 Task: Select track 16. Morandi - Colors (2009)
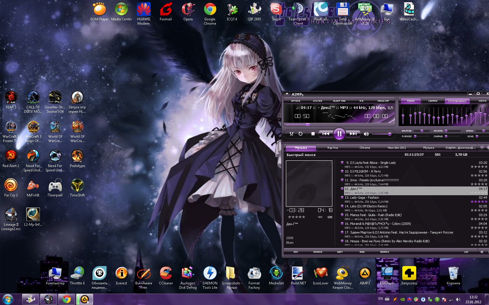pos(414,226)
